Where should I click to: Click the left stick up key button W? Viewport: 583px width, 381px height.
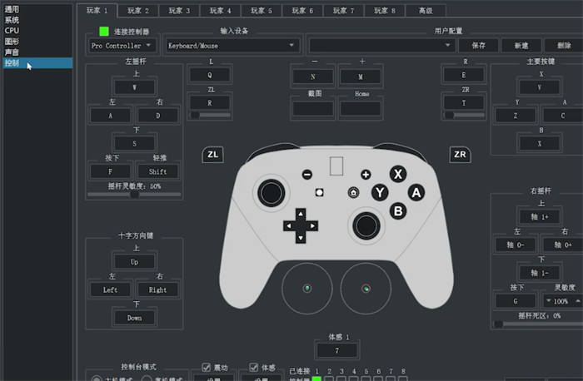pos(134,87)
